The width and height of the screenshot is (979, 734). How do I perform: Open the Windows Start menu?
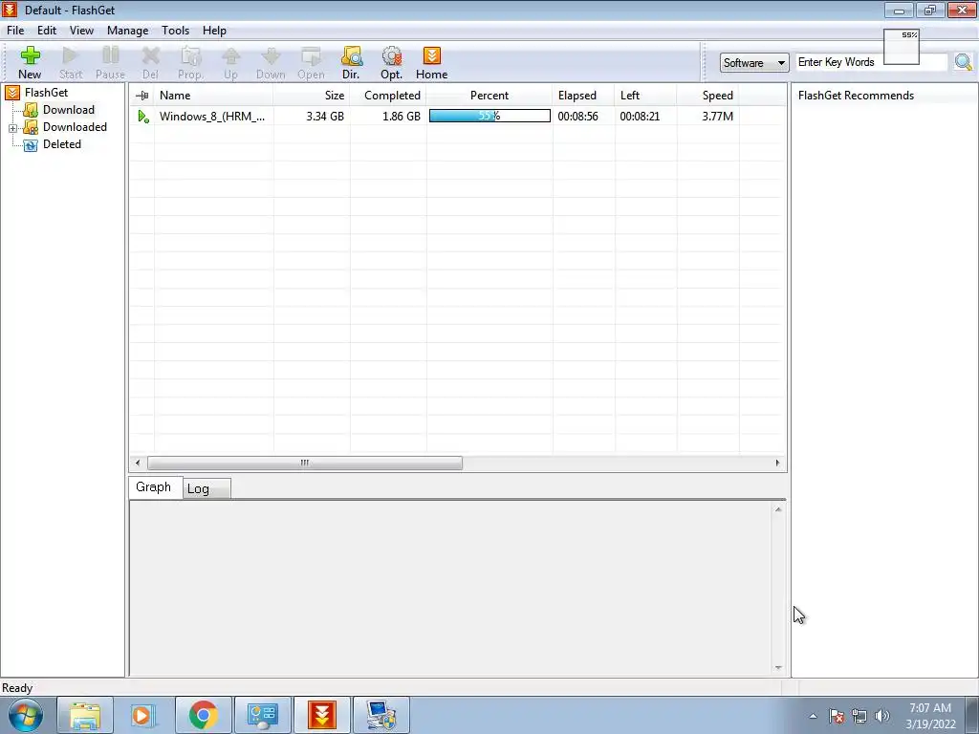click(x=26, y=715)
